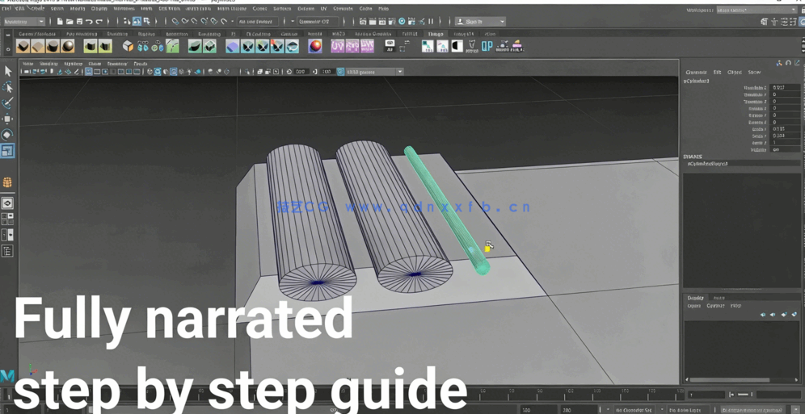Select the arrow Select tool
The height and width of the screenshot is (414, 805).
point(7,72)
